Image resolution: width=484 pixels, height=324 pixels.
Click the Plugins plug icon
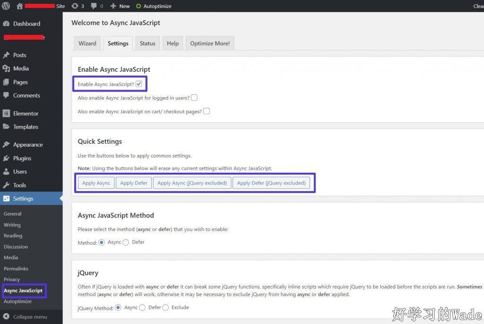[x=6, y=158]
